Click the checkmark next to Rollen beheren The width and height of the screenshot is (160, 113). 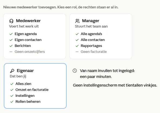point(12,102)
